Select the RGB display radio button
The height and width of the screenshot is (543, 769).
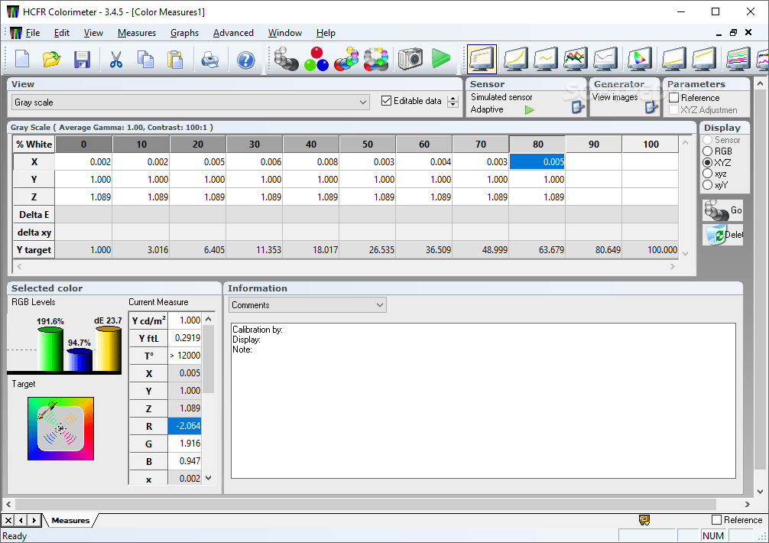(706, 151)
